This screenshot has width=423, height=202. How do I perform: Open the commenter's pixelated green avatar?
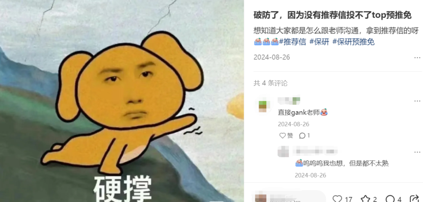262,106
